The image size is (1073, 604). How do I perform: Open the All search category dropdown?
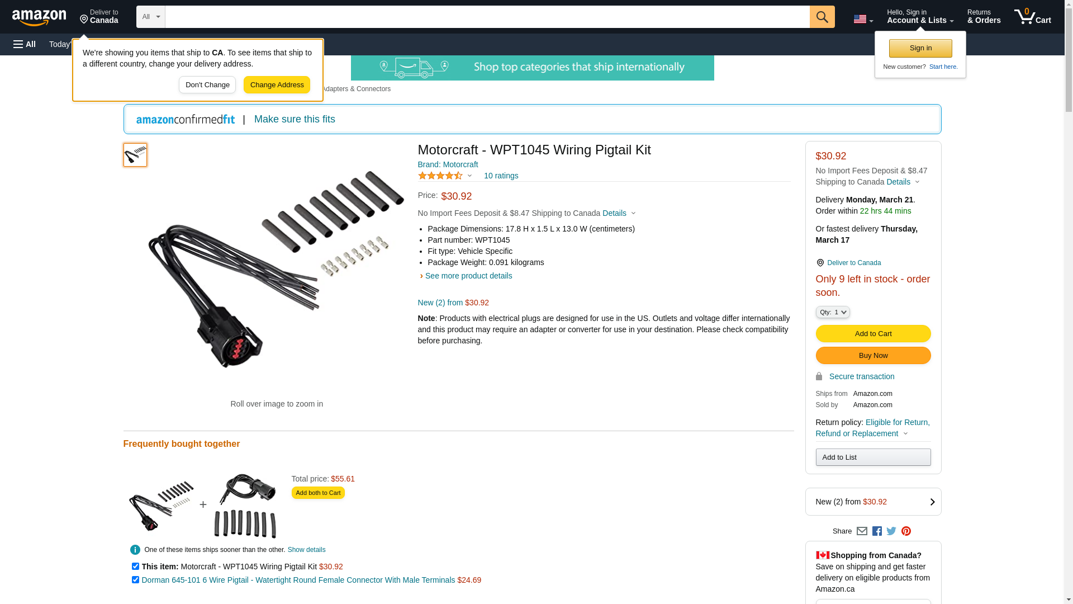(x=151, y=17)
